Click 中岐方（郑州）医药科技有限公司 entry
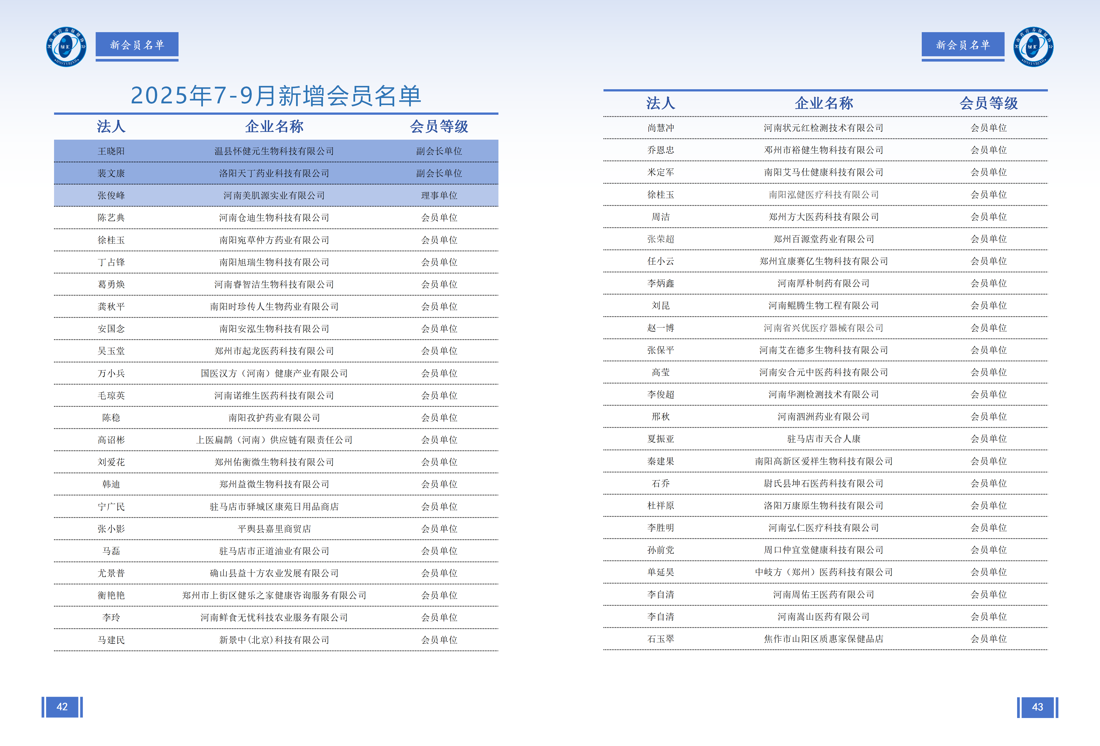 [x=823, y=572]
